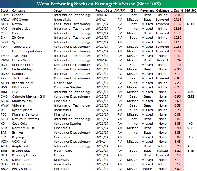Click the 'KeyCorp' company cell
The height and width of the screenshot is (171, 197).
click(x=18, y=137)
